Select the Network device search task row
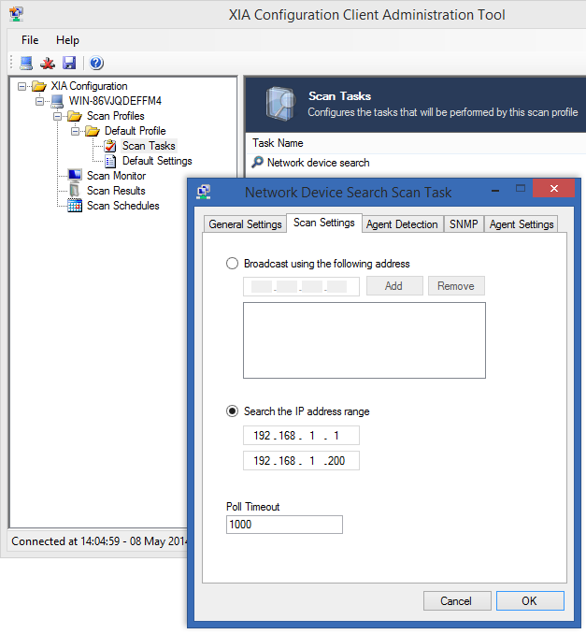The height and width of the screenshot is (634, 586). click(x=416, y=163)
